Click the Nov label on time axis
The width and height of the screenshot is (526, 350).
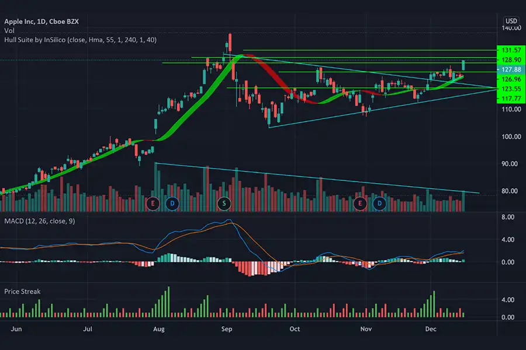(x=366, y=329)
